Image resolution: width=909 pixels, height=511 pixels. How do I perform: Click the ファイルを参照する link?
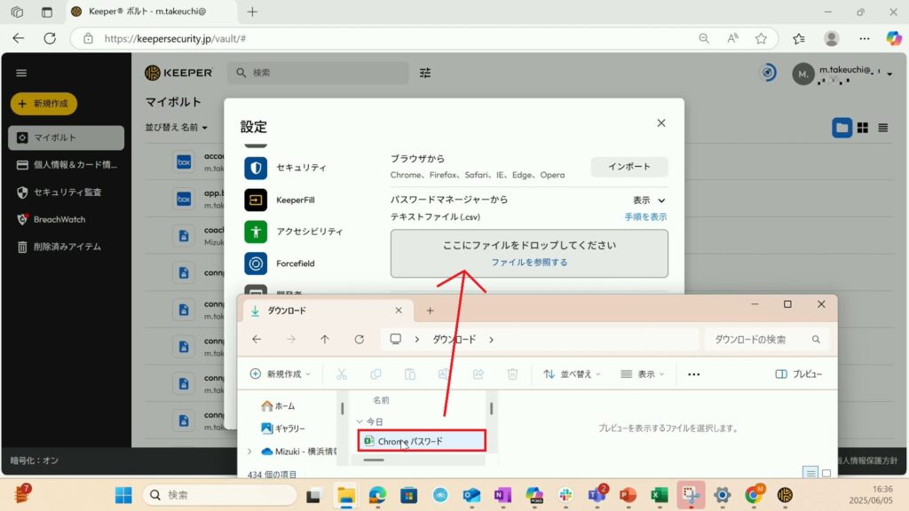pyautogui.click(x=529, y=263)
